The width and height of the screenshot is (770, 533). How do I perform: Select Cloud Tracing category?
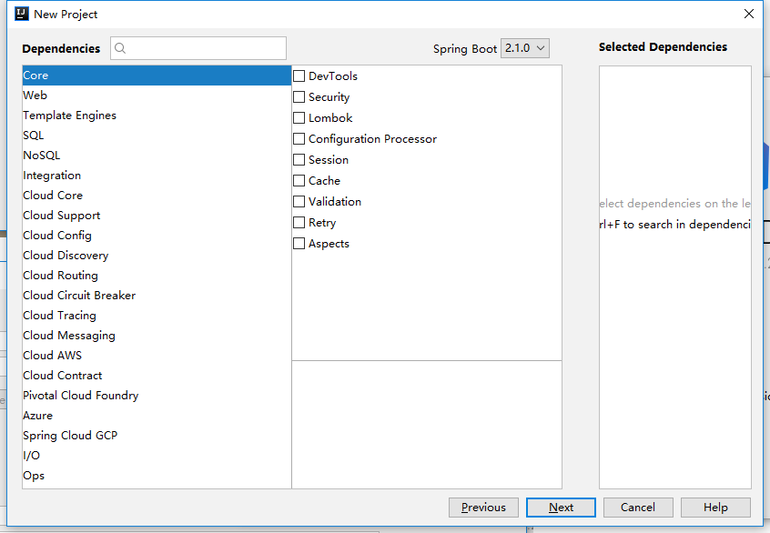(x=157, y=316)
